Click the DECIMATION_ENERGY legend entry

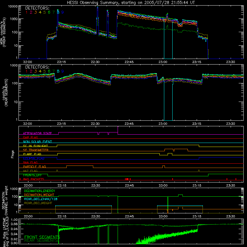(x=40, y=191)
